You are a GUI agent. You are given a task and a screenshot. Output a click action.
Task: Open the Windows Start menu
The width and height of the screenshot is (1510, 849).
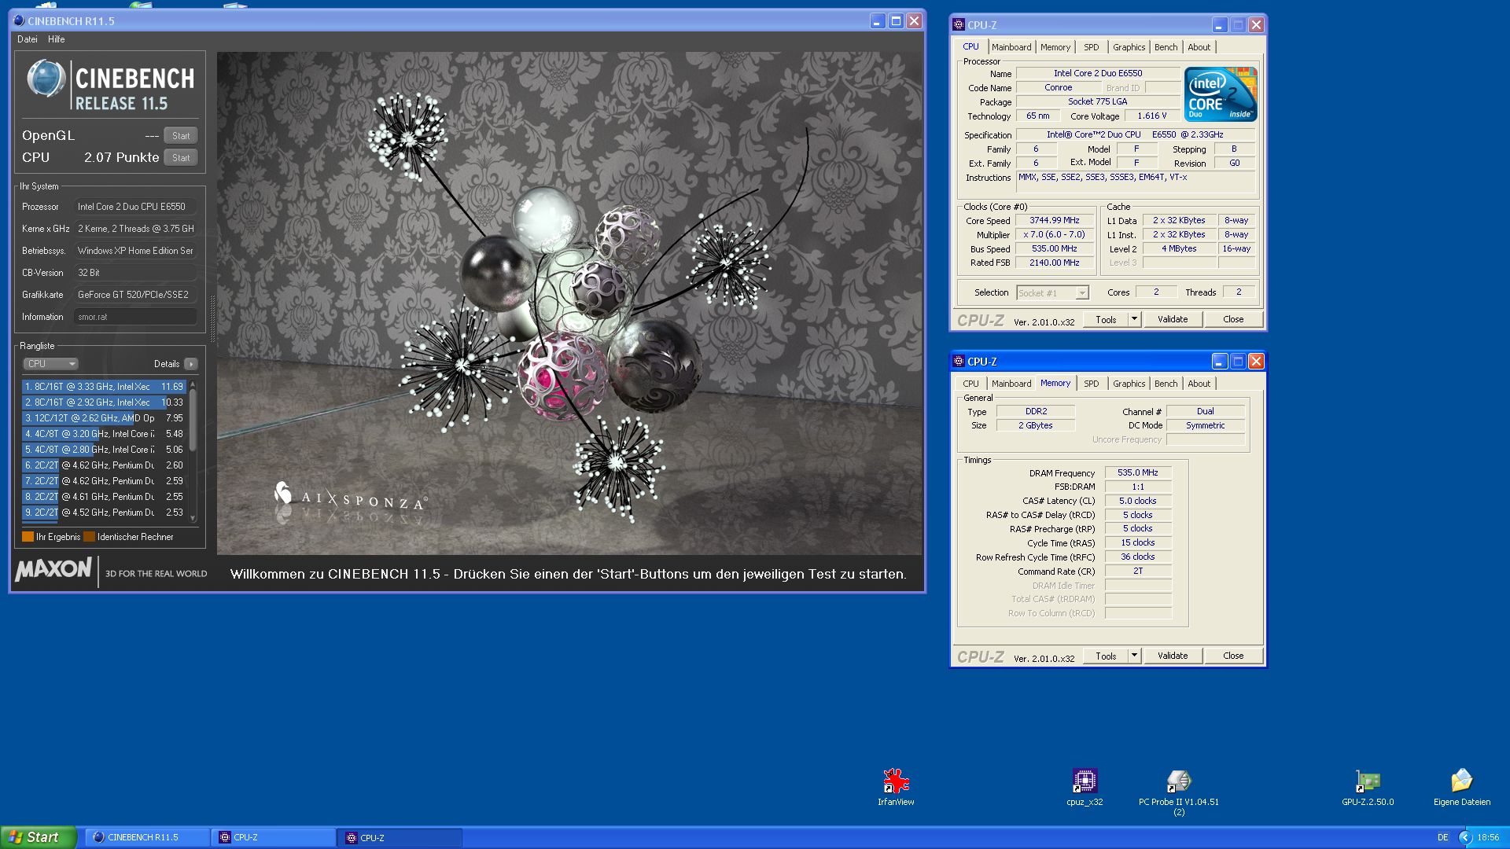click(x=39, y=837)
